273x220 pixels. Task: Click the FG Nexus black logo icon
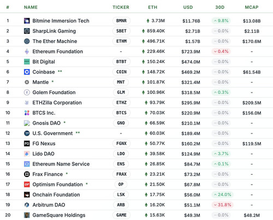(27, 143)
